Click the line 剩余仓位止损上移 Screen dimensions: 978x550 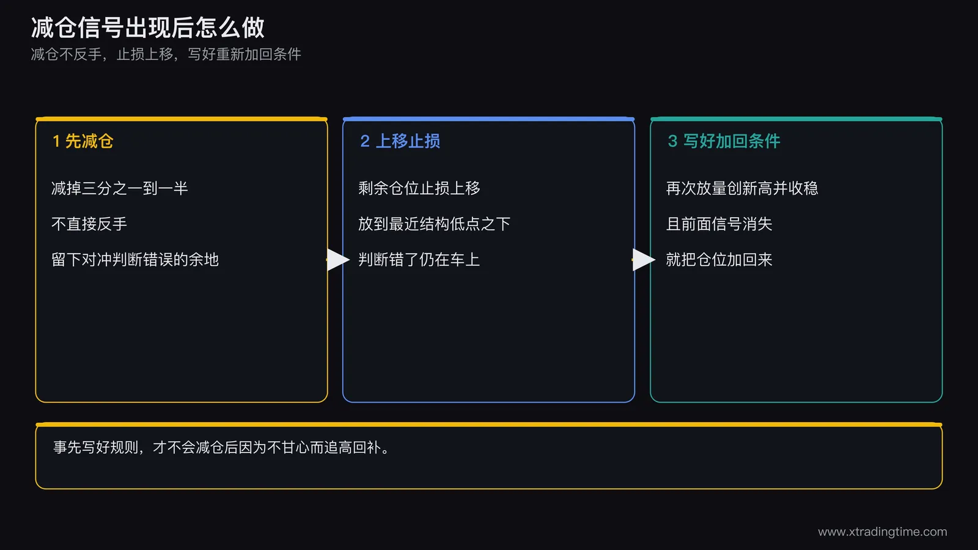(x=419, y=188)
